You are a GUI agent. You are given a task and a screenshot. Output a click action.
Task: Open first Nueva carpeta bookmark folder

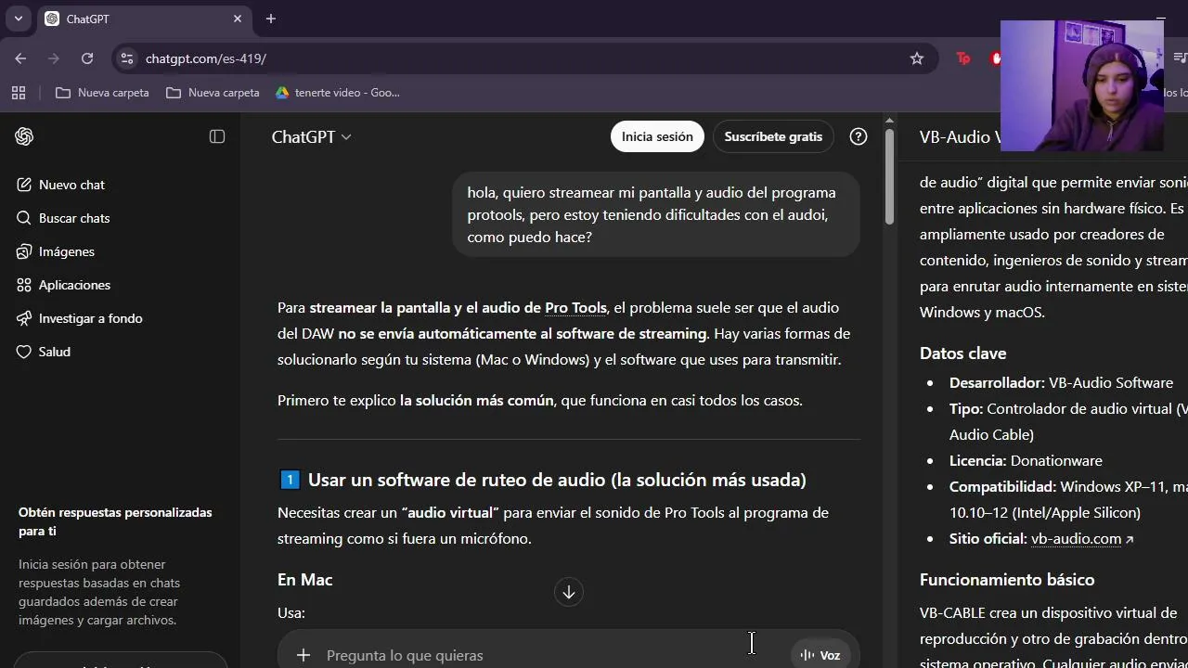(x=102, y=93)
